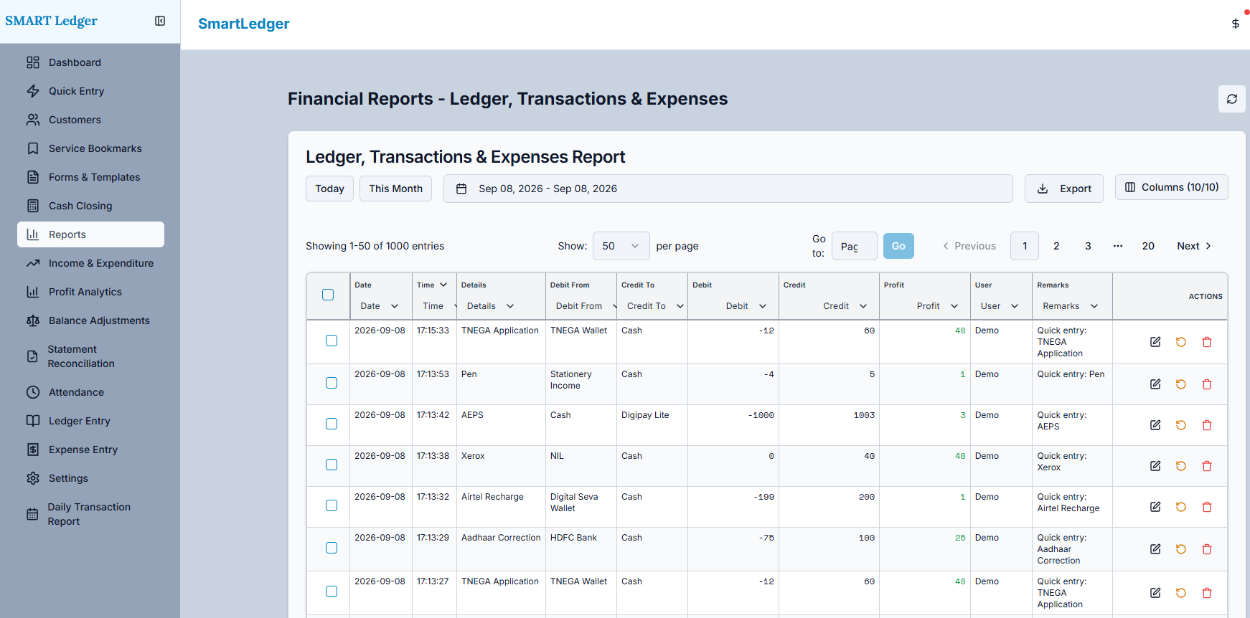Delete the Xerox transaction entry
The image size is (1250, 618).
pos(1207,466)
